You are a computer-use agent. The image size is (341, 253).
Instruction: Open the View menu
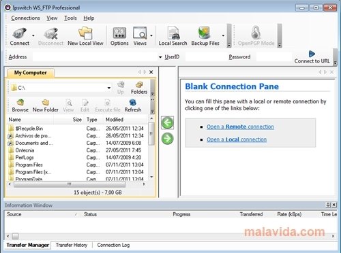pos(52,18)
